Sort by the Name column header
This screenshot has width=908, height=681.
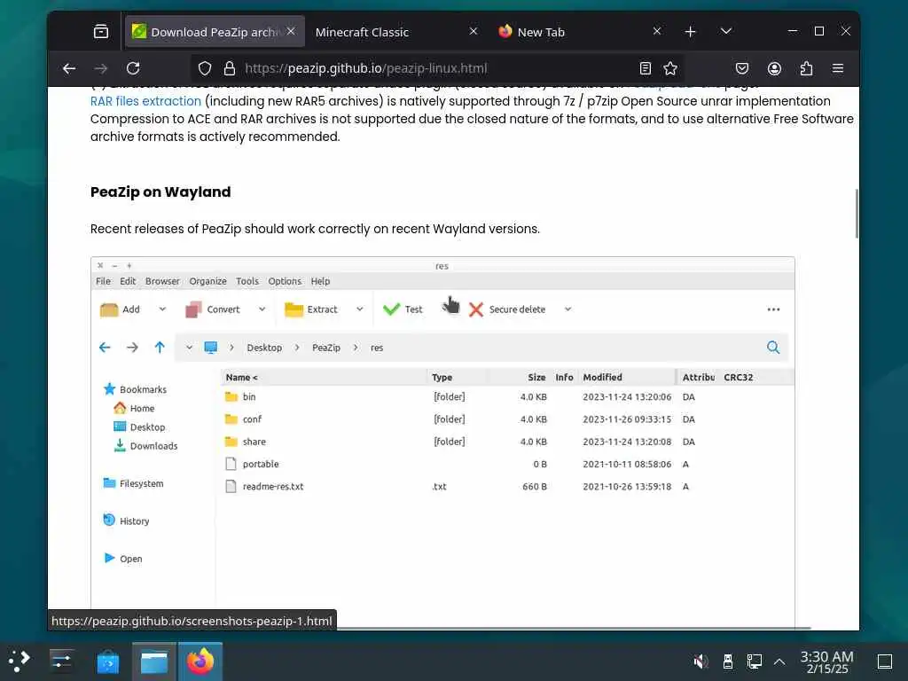click(324, 377)
